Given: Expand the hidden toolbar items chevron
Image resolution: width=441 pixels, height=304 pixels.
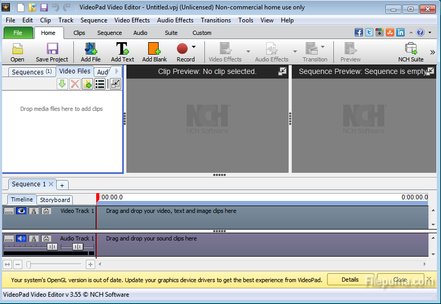Looking at the screenshot, I should (432, 52).
